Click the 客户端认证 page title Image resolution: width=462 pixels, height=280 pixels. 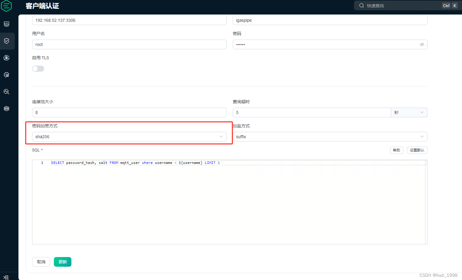click(42, 6)
